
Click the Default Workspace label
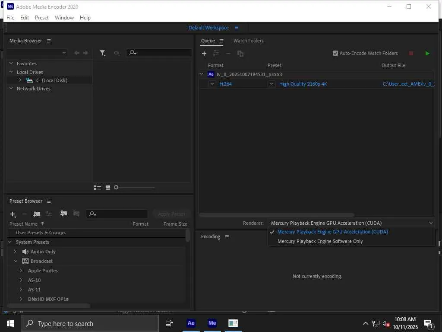(x=208, y=28)
